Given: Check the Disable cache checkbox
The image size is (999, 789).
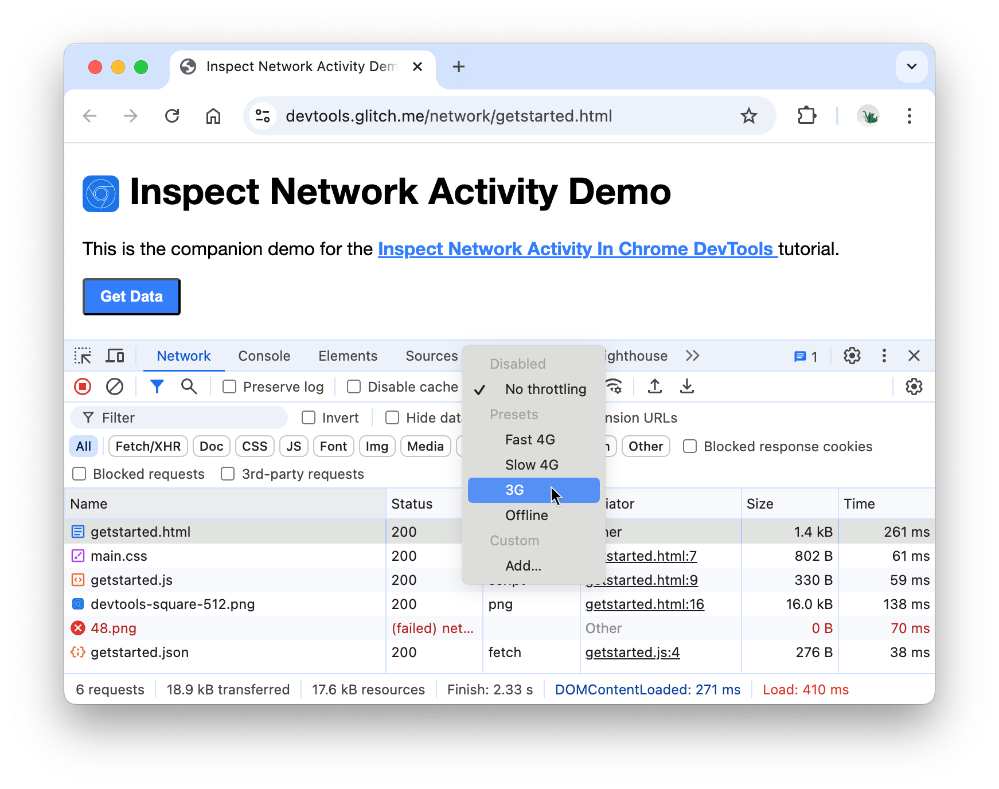Looking at the screenshot, I should pyautogui.click(x=354, y=387).
